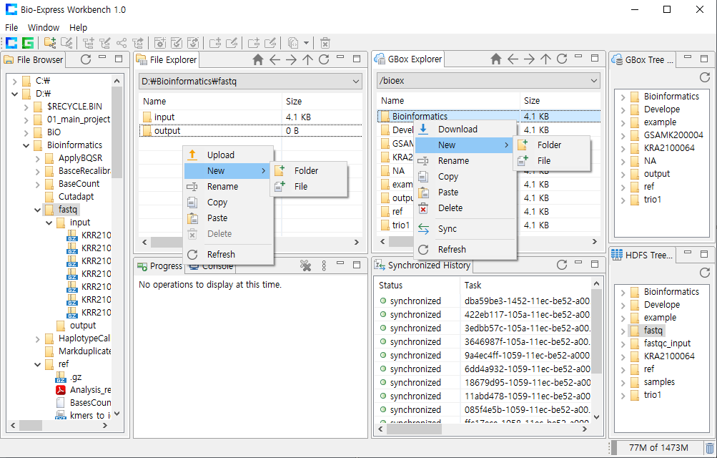This screenshot has width=717, height=458.
Task: Click the share toolbar icon
Action: click(122, 43)
